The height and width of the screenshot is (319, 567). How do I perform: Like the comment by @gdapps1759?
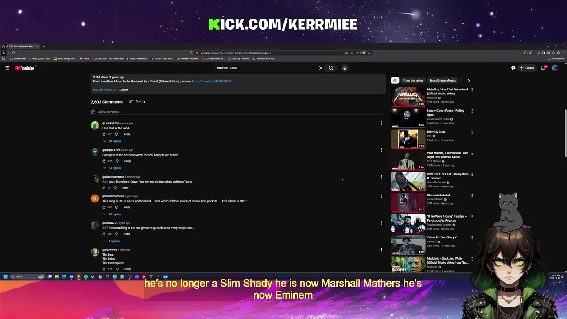pos(104,161)
